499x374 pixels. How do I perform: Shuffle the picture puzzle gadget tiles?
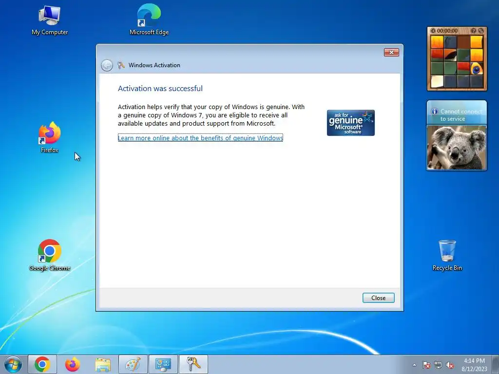(x=481, y=31)
